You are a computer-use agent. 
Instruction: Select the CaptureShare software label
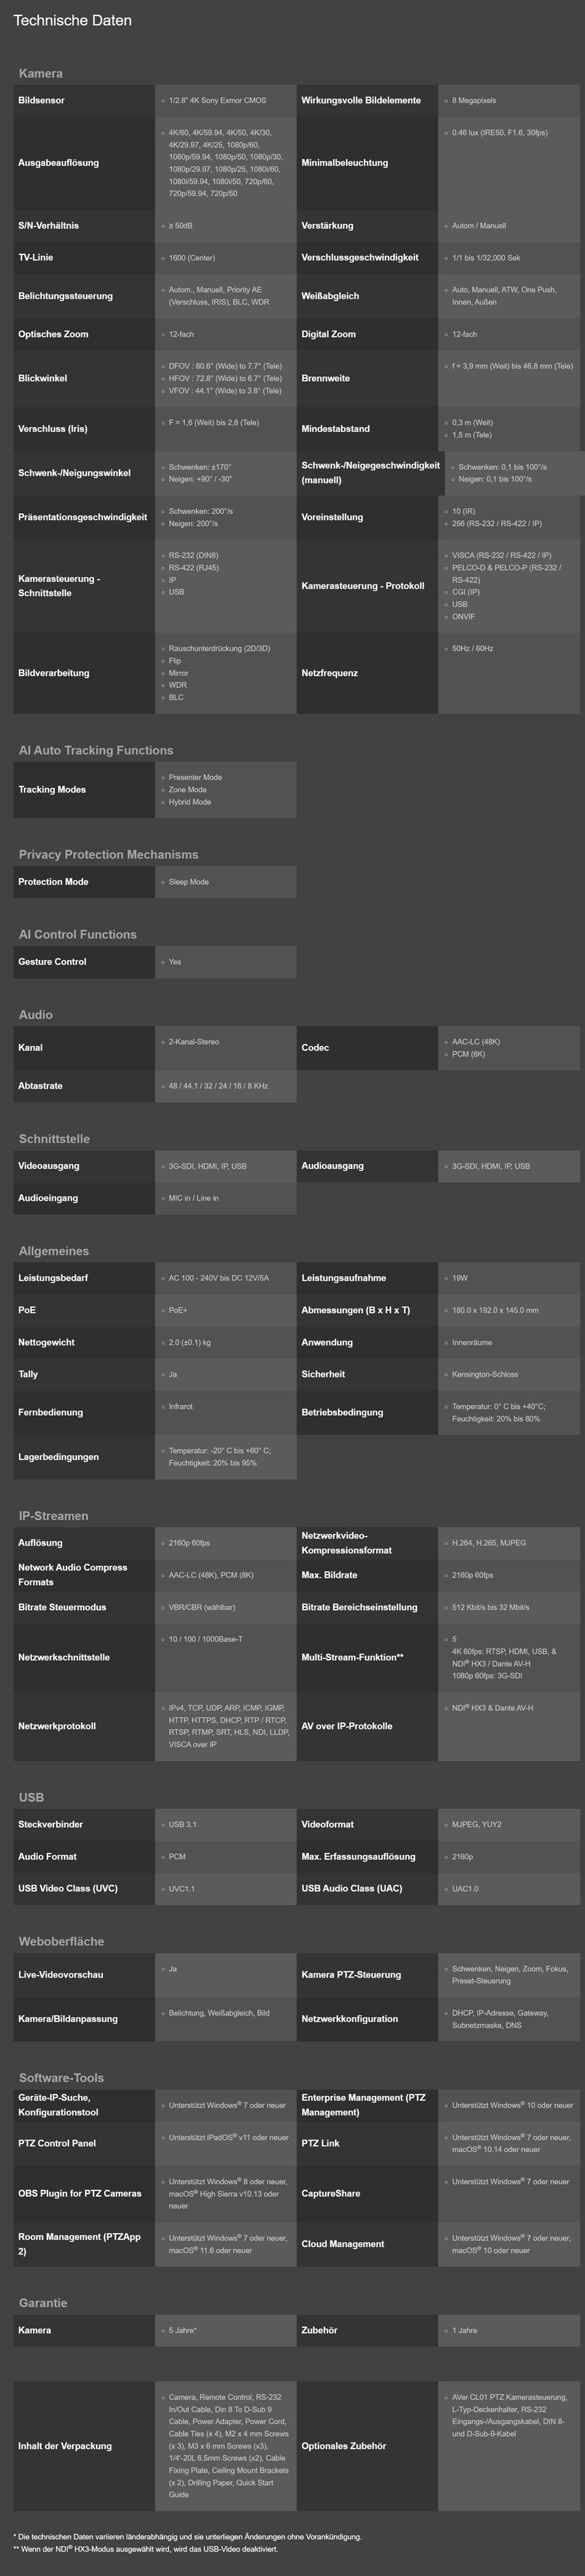330,2193
